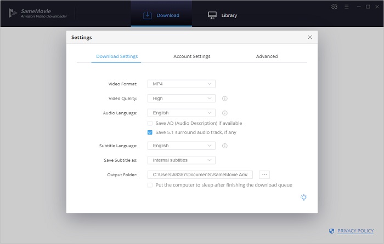Screen dimensions: 384x244
Task: Uncheck Save 5.1 surround audio track
Action: (x=150, y=132)
